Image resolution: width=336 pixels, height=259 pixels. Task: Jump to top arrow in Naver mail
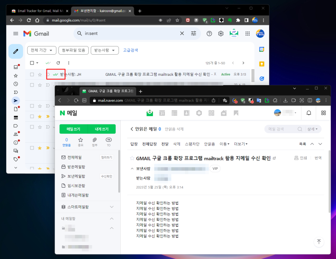319,242
